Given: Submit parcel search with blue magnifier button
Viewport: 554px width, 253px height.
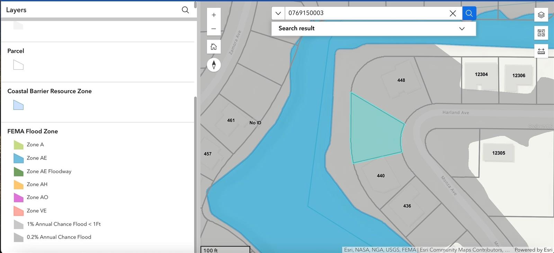Looking at the screenshot, I should click(x=469, y=13).
